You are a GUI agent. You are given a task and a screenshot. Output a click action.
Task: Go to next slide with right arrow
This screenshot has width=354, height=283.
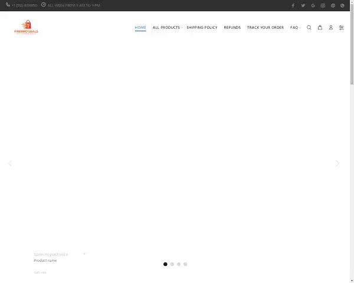(x=337, y=163)
